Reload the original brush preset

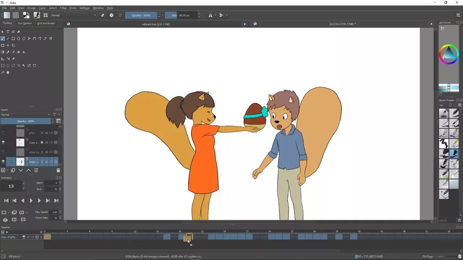point(120,15)
